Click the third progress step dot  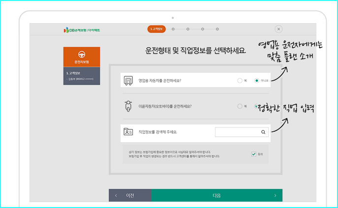click(x=188, y=29)
